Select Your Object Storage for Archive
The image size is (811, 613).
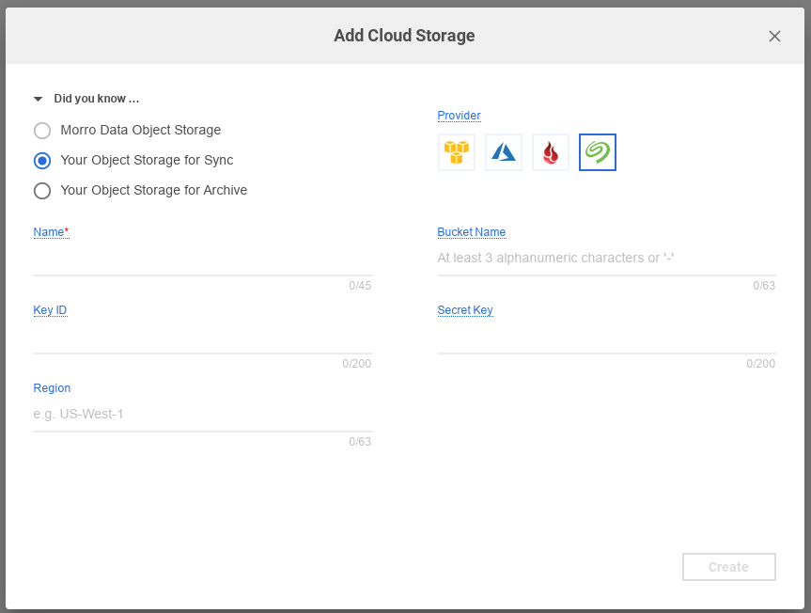[42, 191]
